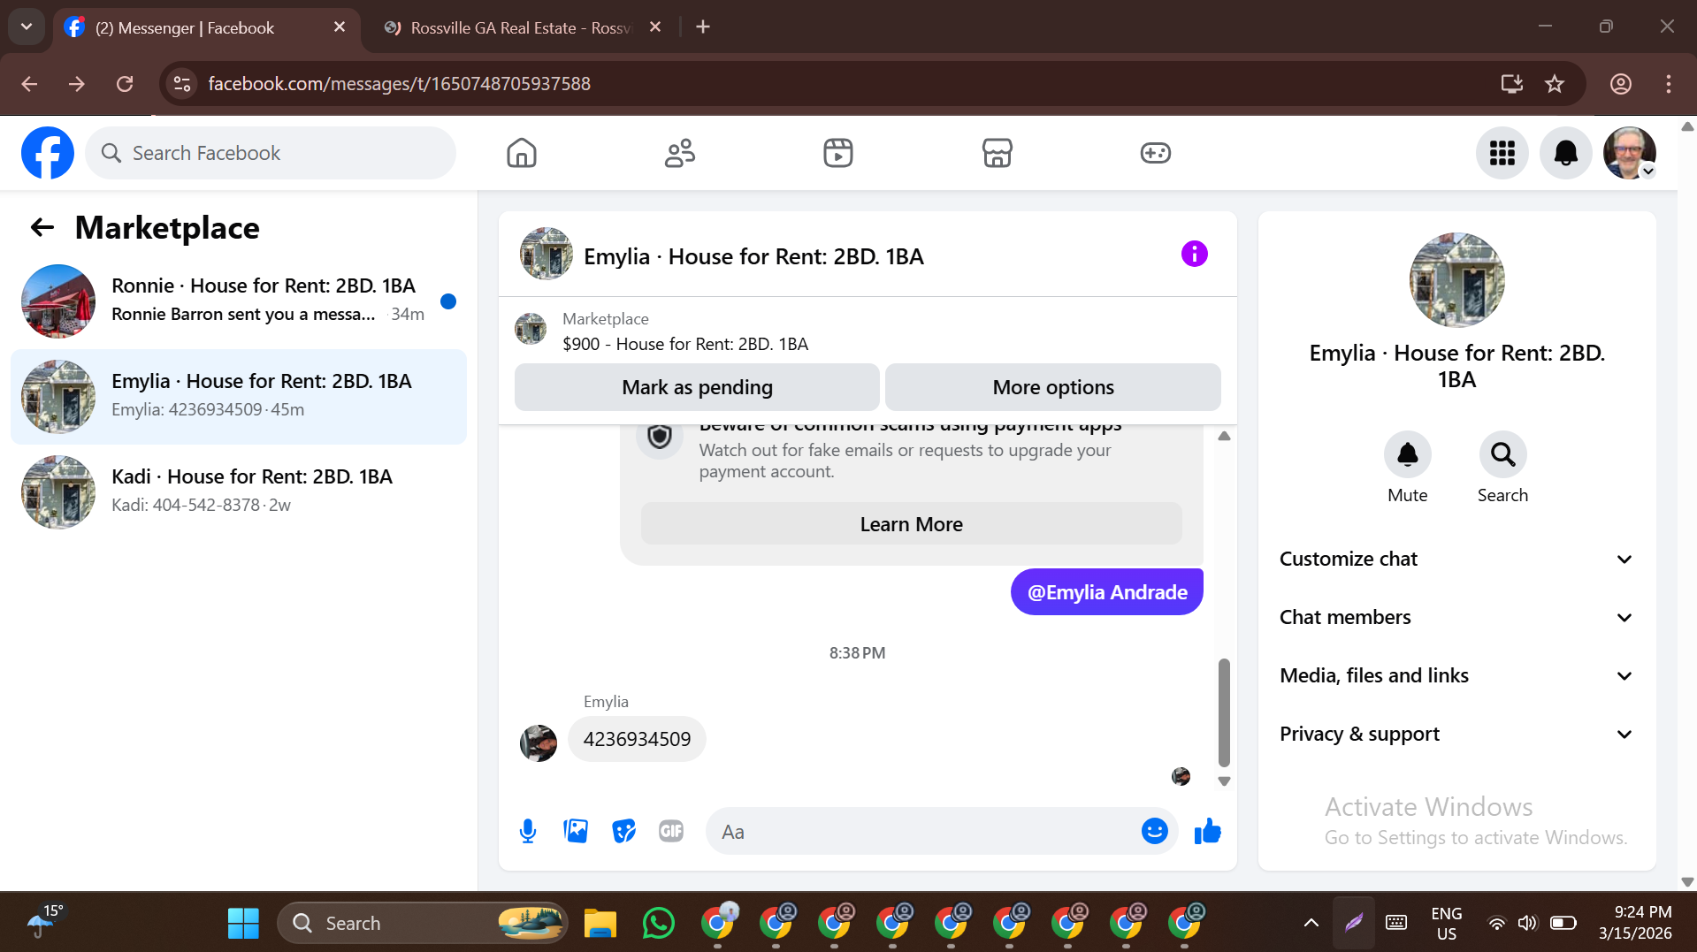
Task: Open Ronnie House for Rent conversation
Action: point(239,301)
